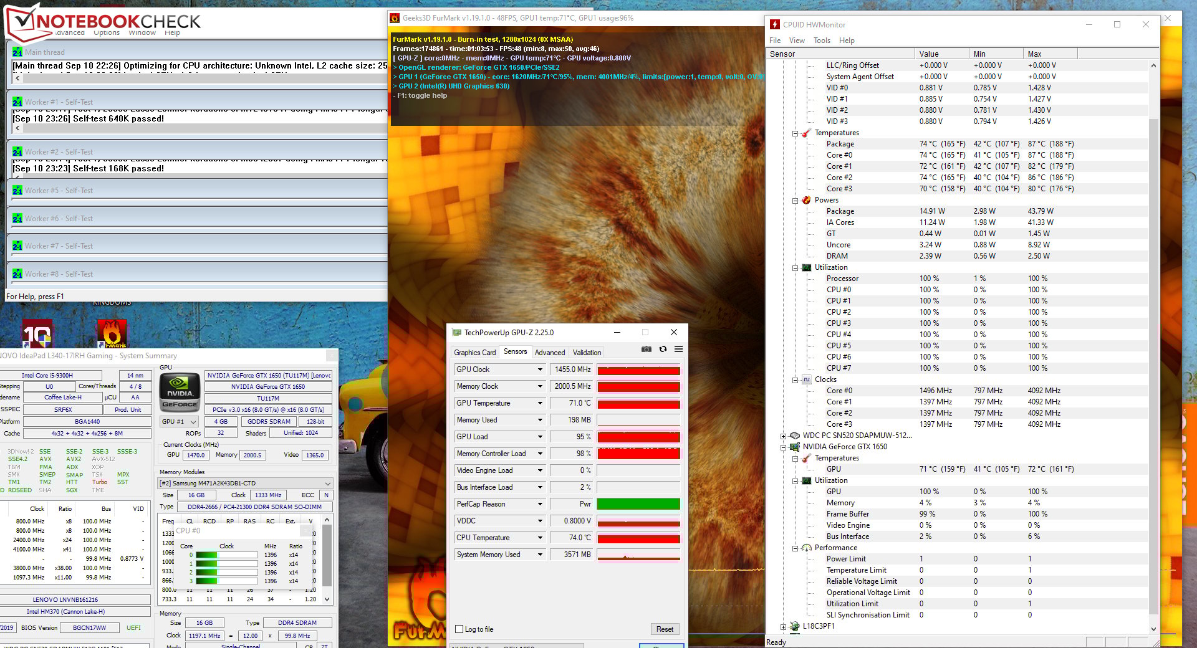1197x648 pixels.
Task: Click the Prime95 Main thread window icon
Action: [17, 52]
